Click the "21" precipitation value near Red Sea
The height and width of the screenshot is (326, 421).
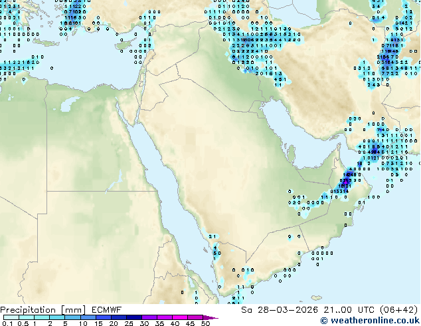[212, 236]
